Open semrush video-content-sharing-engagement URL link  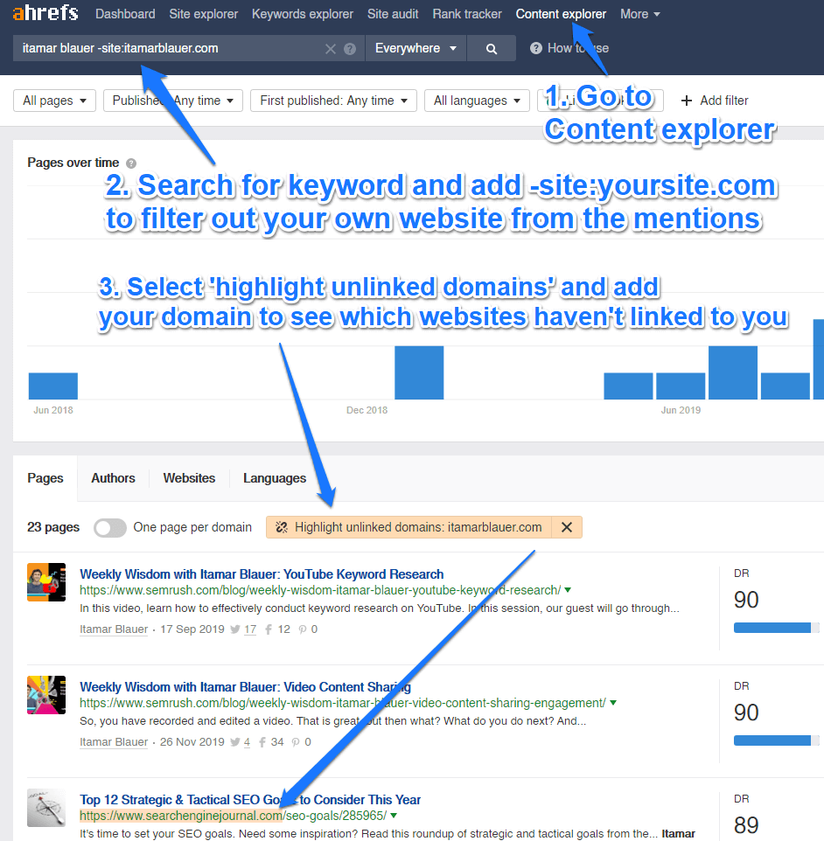click(x=343, y=703)
